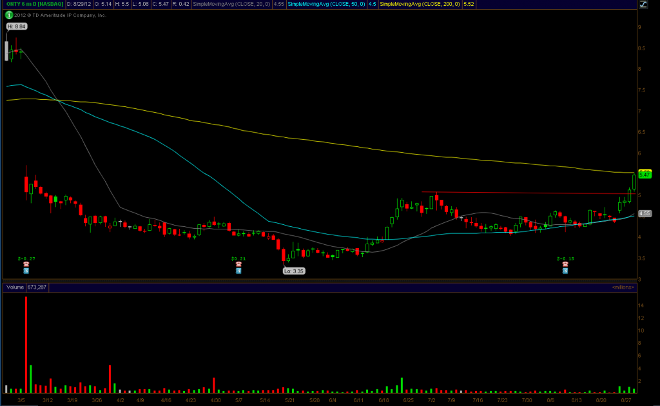Click the 7.5 level on the price axis
The height and width of the screenshot is (406, 660).
point(641,90)
